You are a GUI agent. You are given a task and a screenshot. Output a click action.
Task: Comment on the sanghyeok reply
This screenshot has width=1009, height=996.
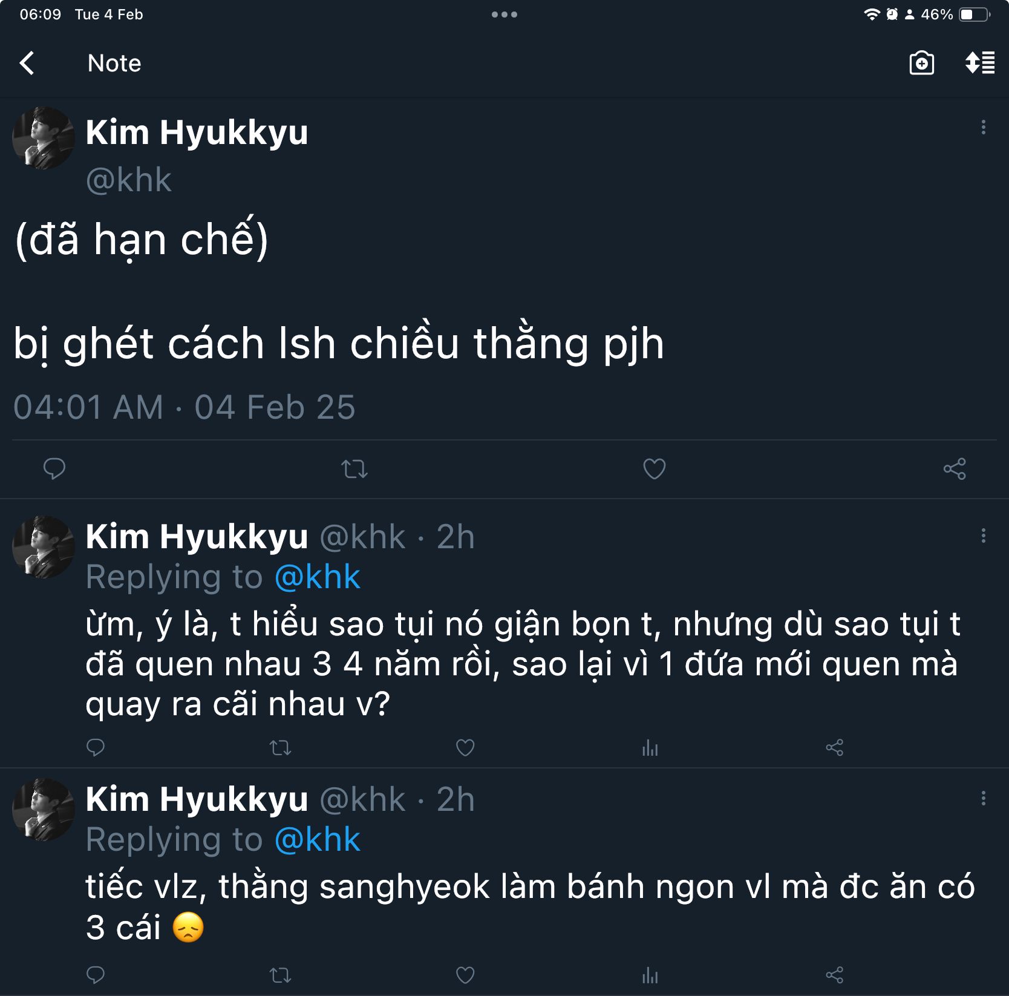click(96, 975)
